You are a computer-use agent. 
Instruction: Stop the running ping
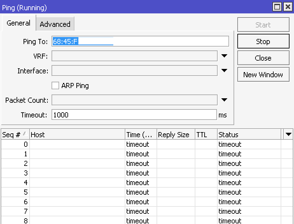(x=263, y=41)
